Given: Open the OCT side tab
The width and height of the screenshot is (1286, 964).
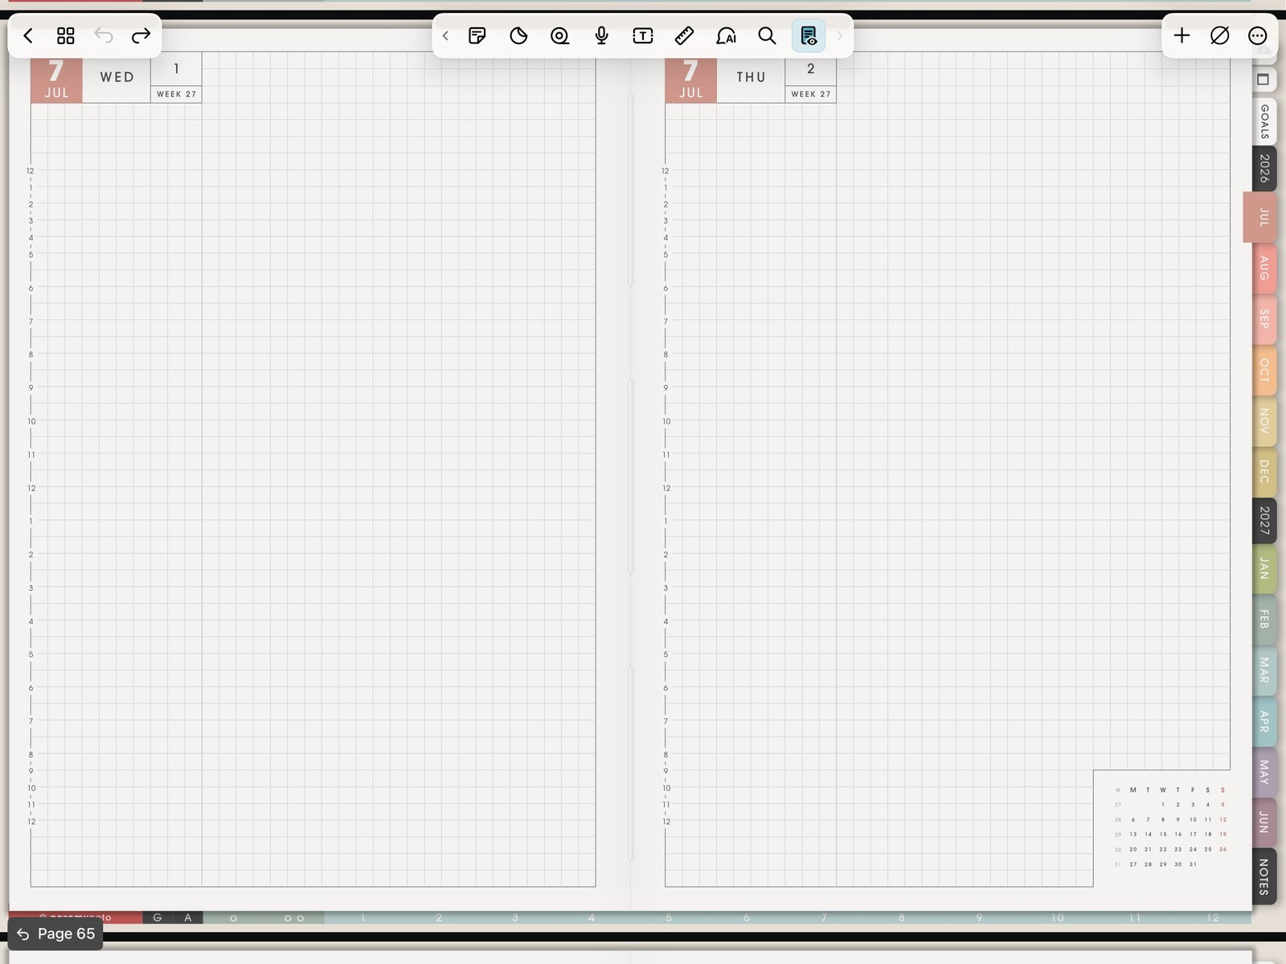Looking at the screenshot, I should (1264, 370).
